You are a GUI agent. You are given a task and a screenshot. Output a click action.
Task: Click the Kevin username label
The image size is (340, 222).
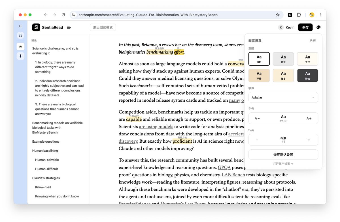(290, 27)
